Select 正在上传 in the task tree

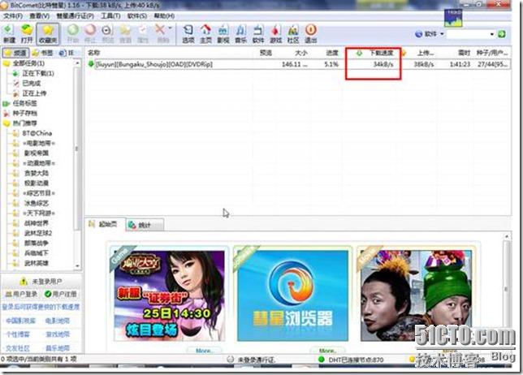(34, 93)
